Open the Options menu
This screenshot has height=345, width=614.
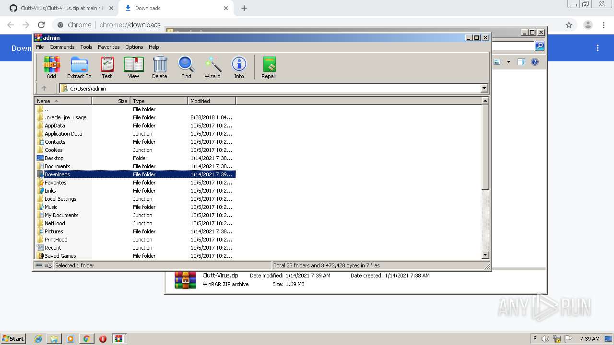click(134, 47)
